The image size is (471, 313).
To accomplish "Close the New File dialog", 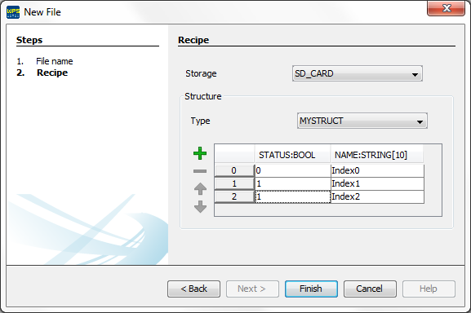I will 446,8.
